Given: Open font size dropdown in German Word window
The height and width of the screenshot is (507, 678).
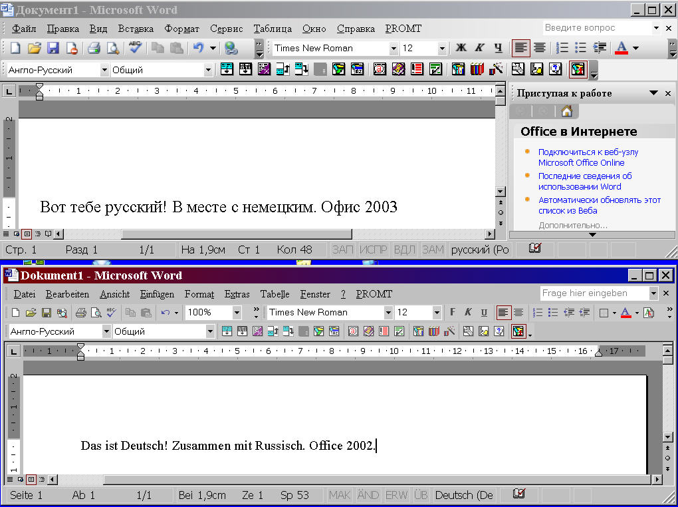Looking at the screenshot, I should (x=436, y=313).
